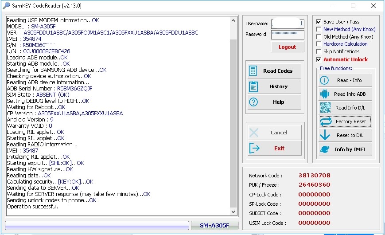Click the Logout button
This screenshot has height=235, width=385.
(288, 47)
